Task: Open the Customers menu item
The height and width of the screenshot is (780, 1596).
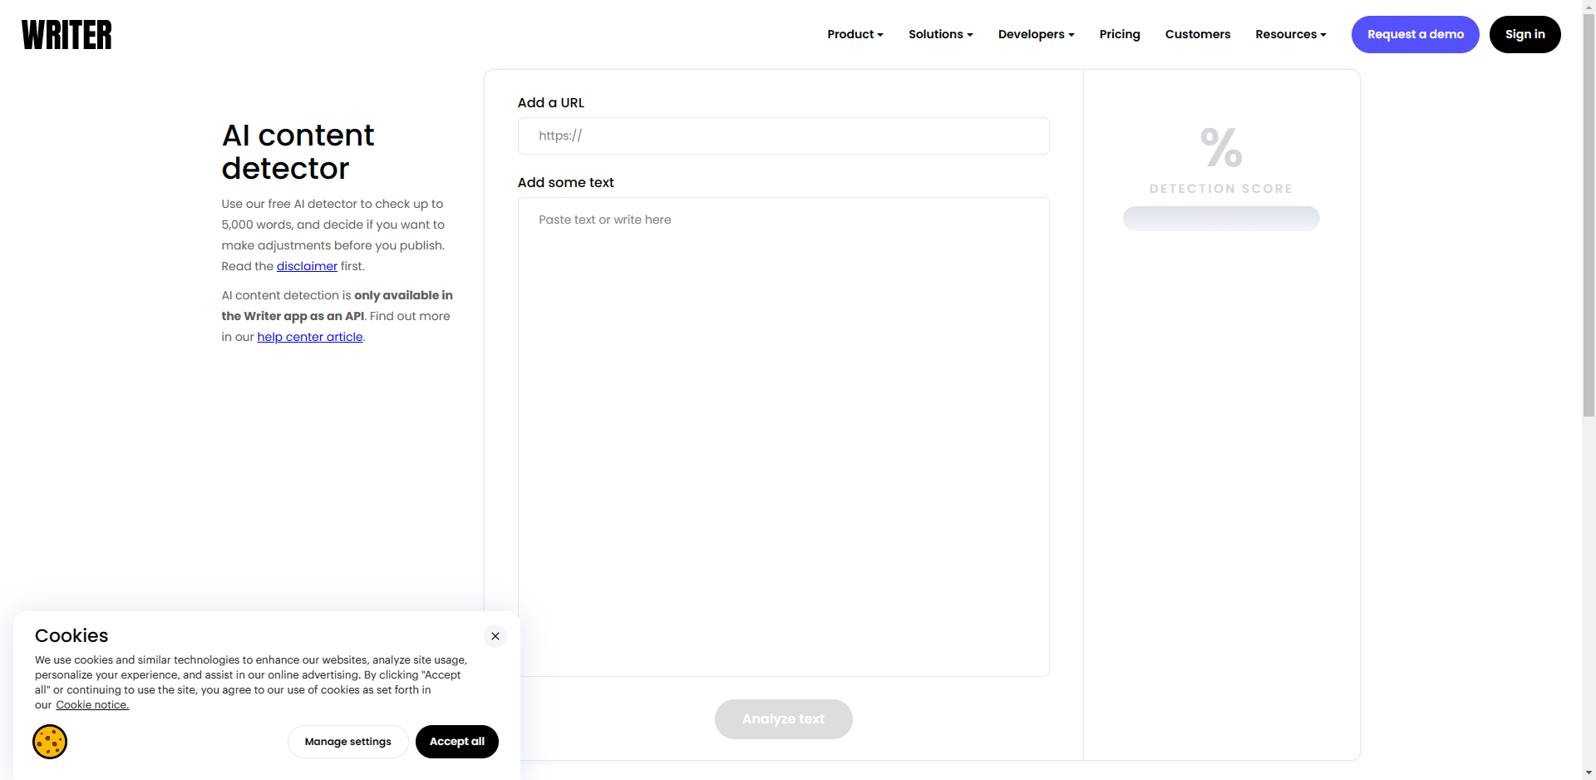Action: pos(1197,34)
